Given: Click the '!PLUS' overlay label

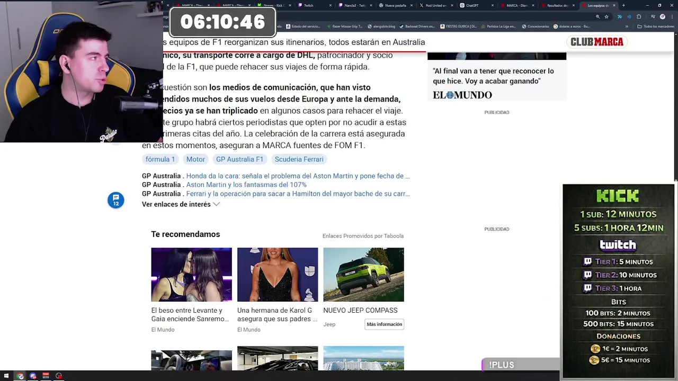Looking at the screenshot, I should (502, 365).
